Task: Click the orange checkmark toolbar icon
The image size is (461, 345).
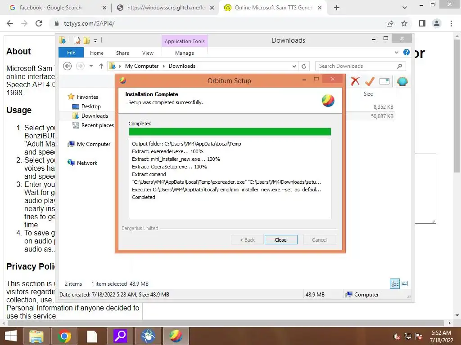Action: pyautogui.click(x=370, y=81)
